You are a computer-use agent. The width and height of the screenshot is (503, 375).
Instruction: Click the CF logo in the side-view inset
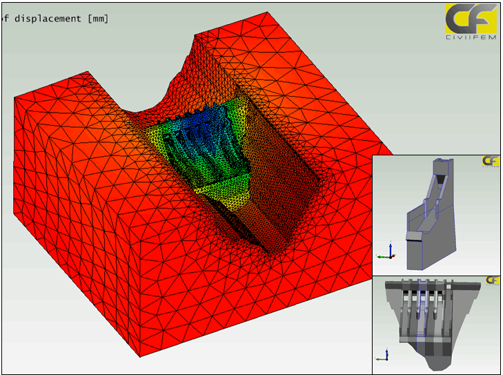[491, 162]
